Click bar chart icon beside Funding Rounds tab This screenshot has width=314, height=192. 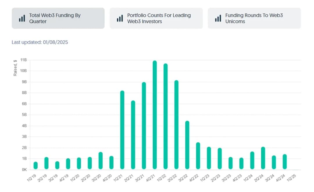coord(218,18)
